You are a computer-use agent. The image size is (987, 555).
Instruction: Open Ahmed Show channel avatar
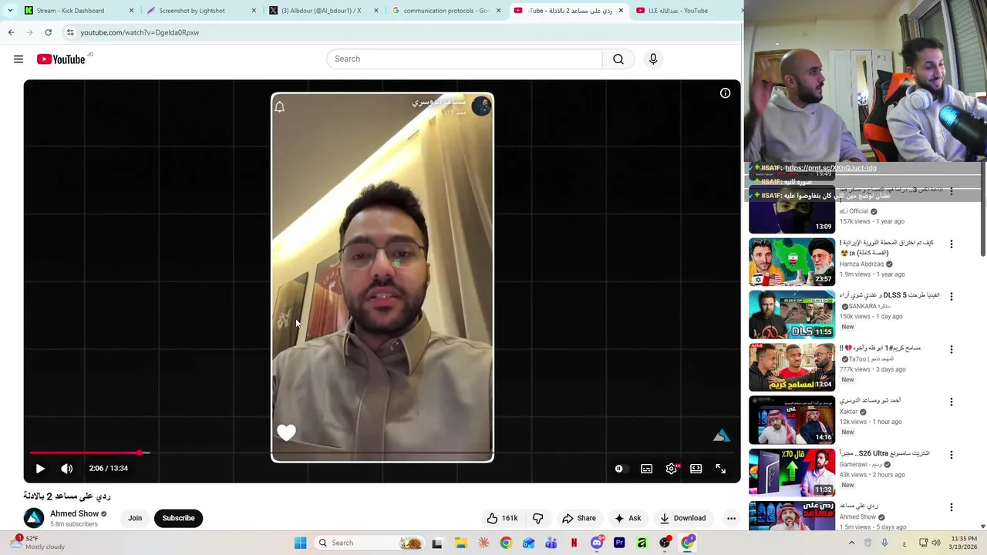[34, 518]
